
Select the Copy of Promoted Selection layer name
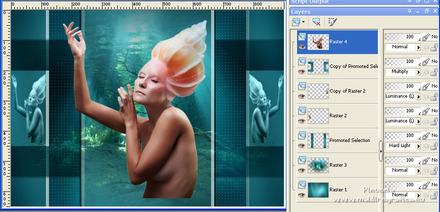coord(354,66)
